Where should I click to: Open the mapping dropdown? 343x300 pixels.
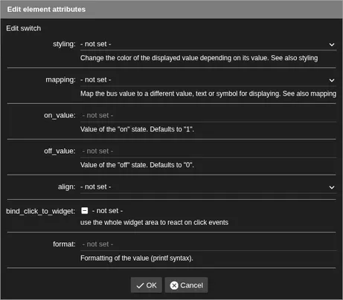pyautogui.click(x=208, y=80)
